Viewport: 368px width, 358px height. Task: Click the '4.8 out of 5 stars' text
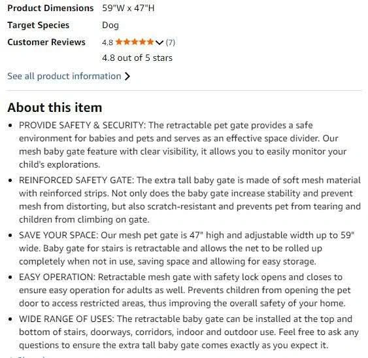coord(137,58)
